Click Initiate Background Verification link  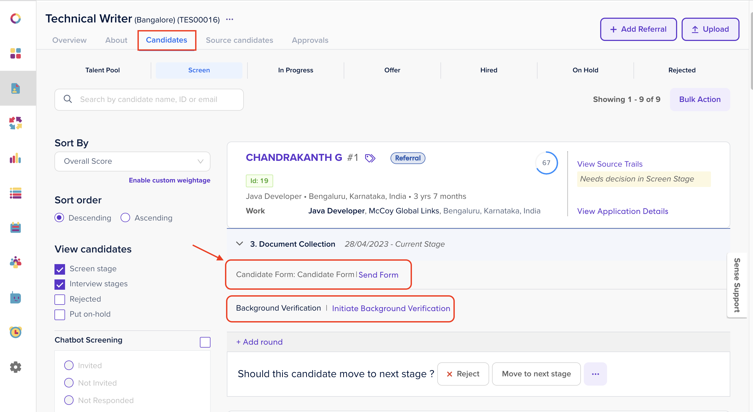pos(391,308)
